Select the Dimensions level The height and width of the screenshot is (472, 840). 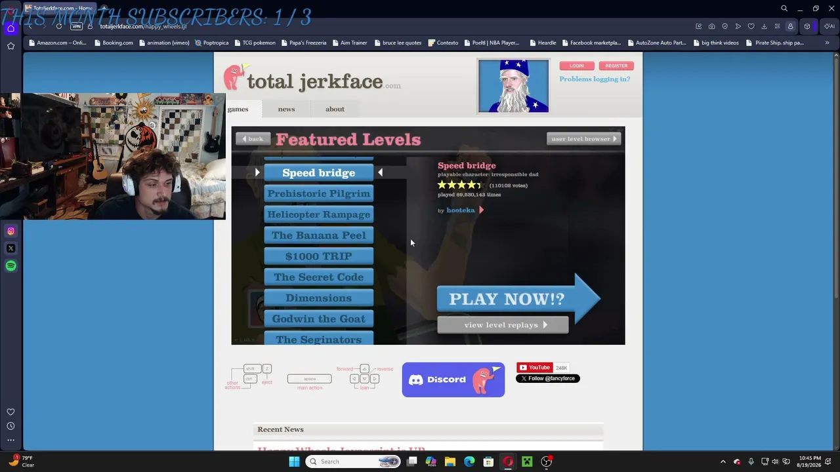(x=318, y=298)
